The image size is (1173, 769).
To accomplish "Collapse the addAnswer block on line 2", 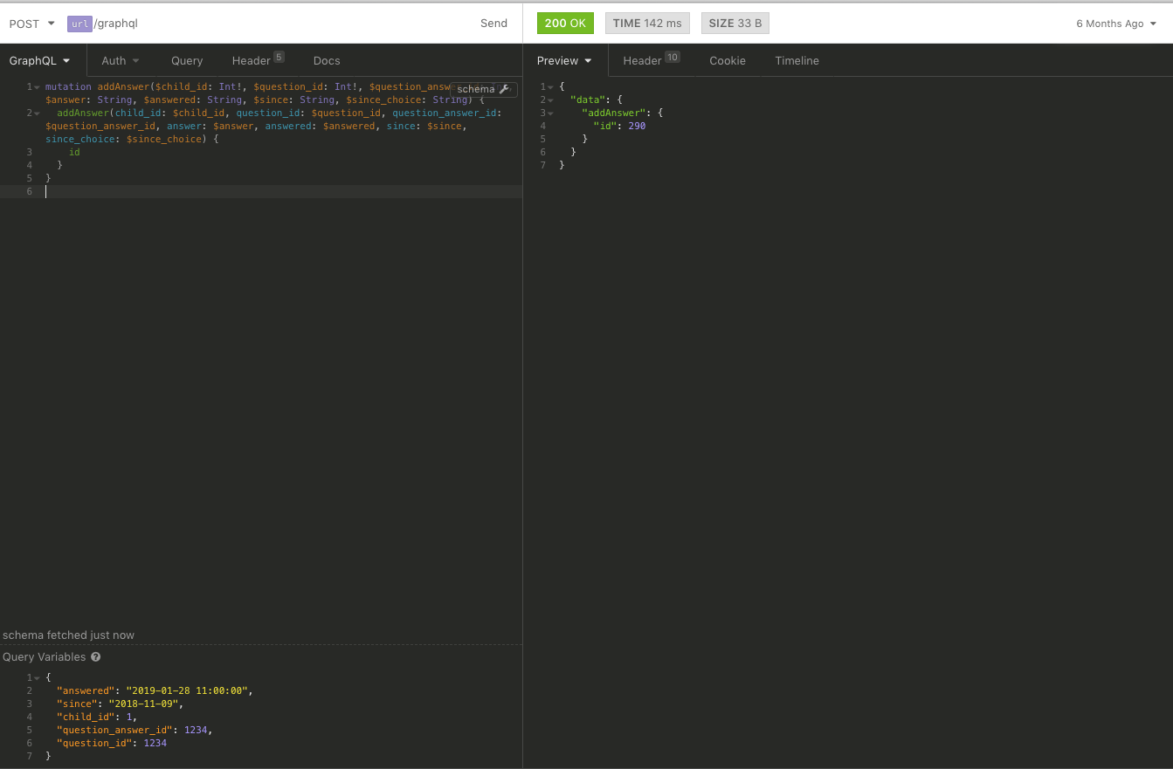I will point(37,113).
